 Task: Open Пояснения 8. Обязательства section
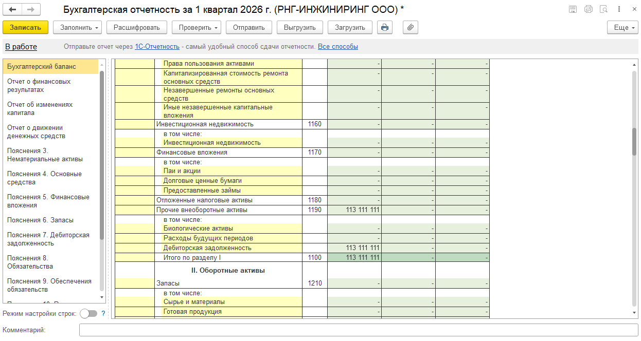(x=50, y=262)
